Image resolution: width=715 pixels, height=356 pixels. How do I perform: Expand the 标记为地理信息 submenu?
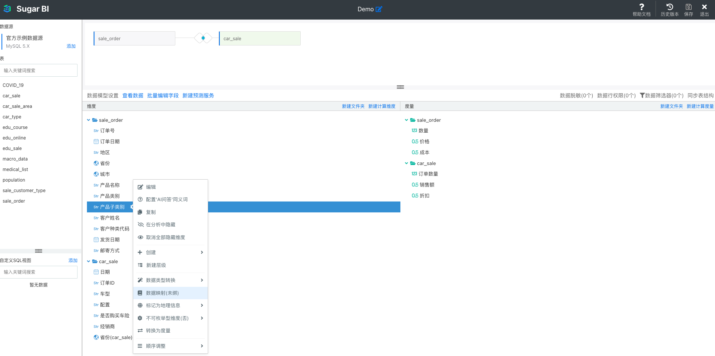click(x=170, y=305)
